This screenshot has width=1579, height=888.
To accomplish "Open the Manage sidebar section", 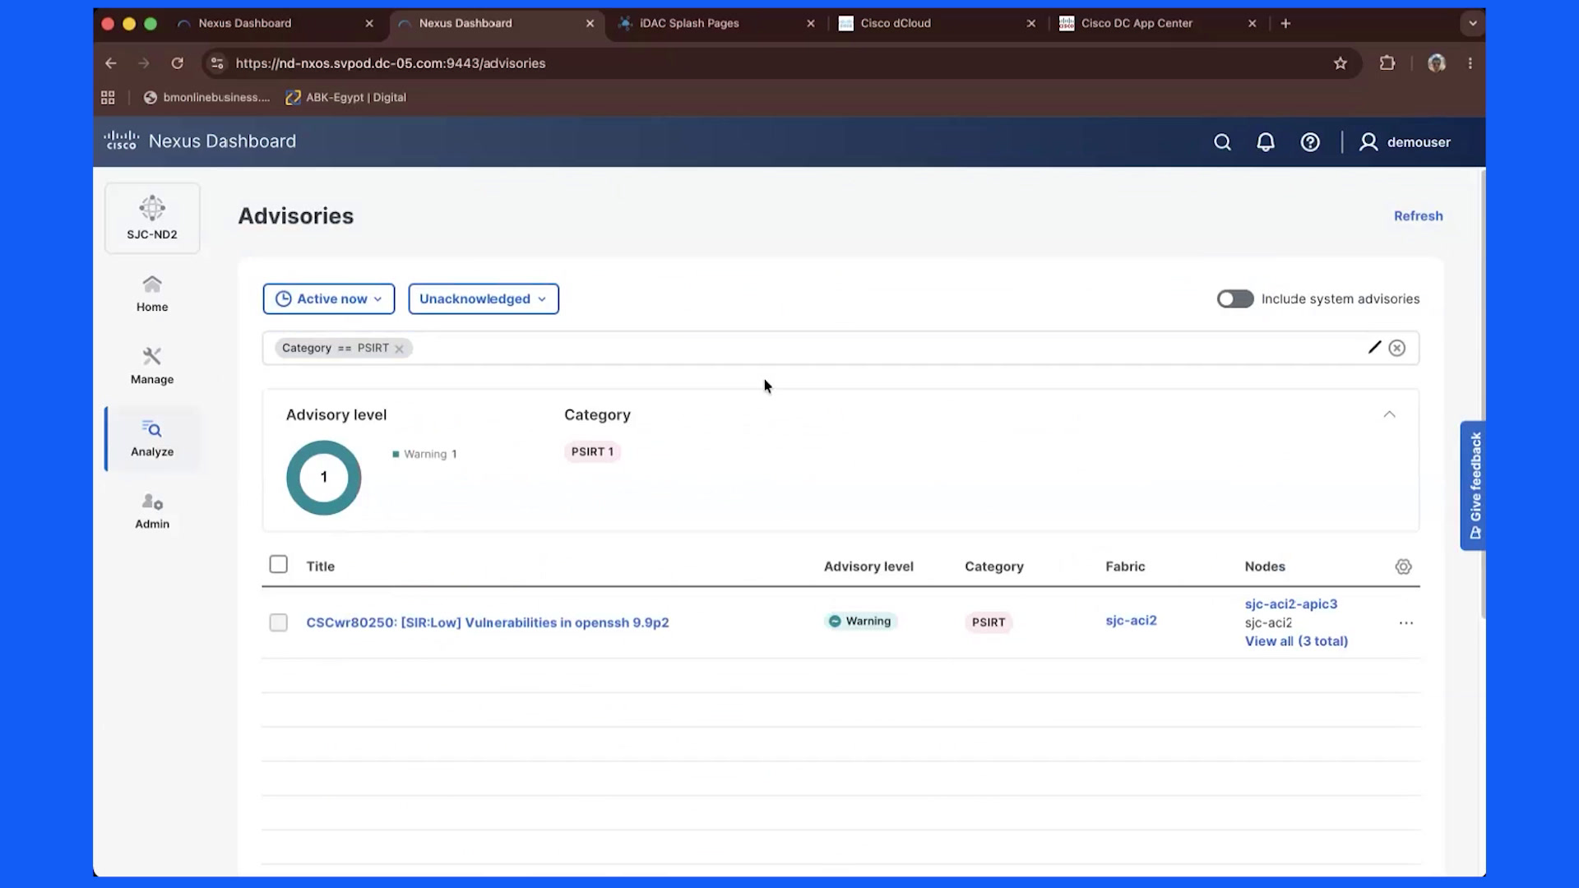I will (x=152, y=366).
